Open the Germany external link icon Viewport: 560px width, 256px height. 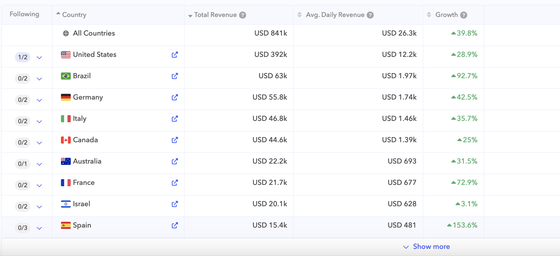tap(175, 98)
